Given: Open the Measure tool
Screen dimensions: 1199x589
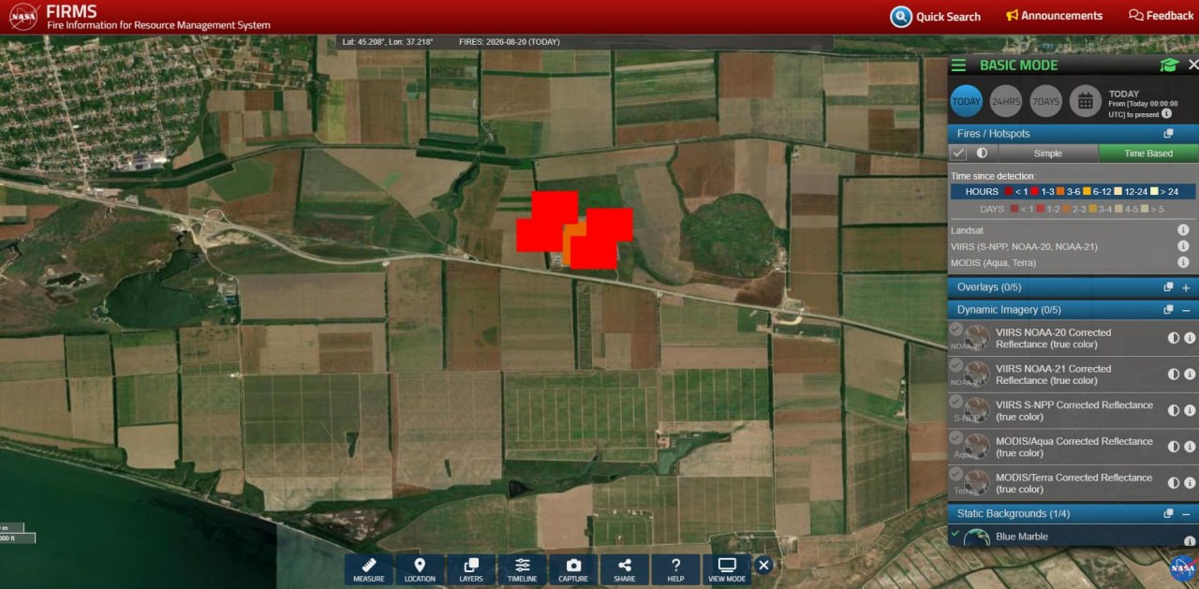Looking at the screenshot, I should click(x=369, y=569).
